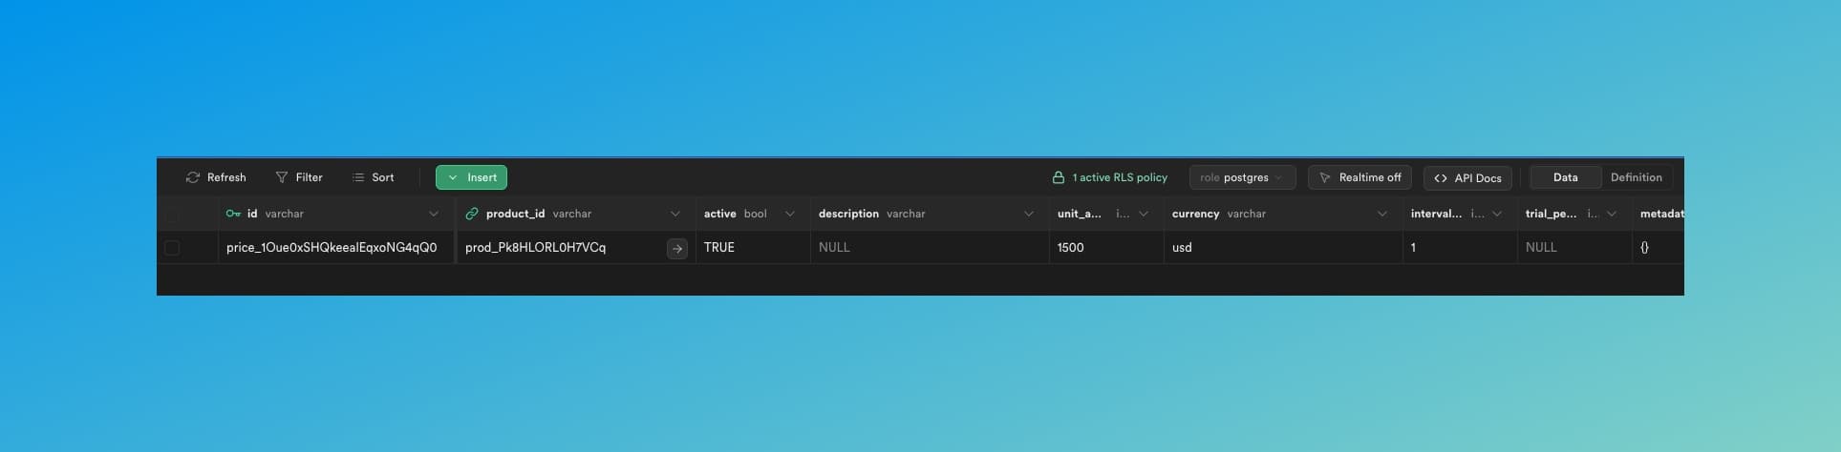
Task: Switch to the Definition tab
Action: click(1636, 177)
